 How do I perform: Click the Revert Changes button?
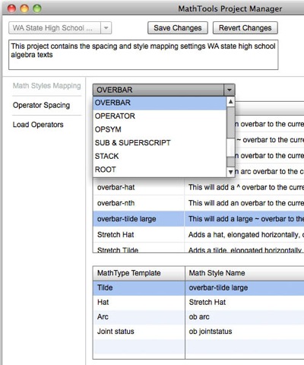245,28
